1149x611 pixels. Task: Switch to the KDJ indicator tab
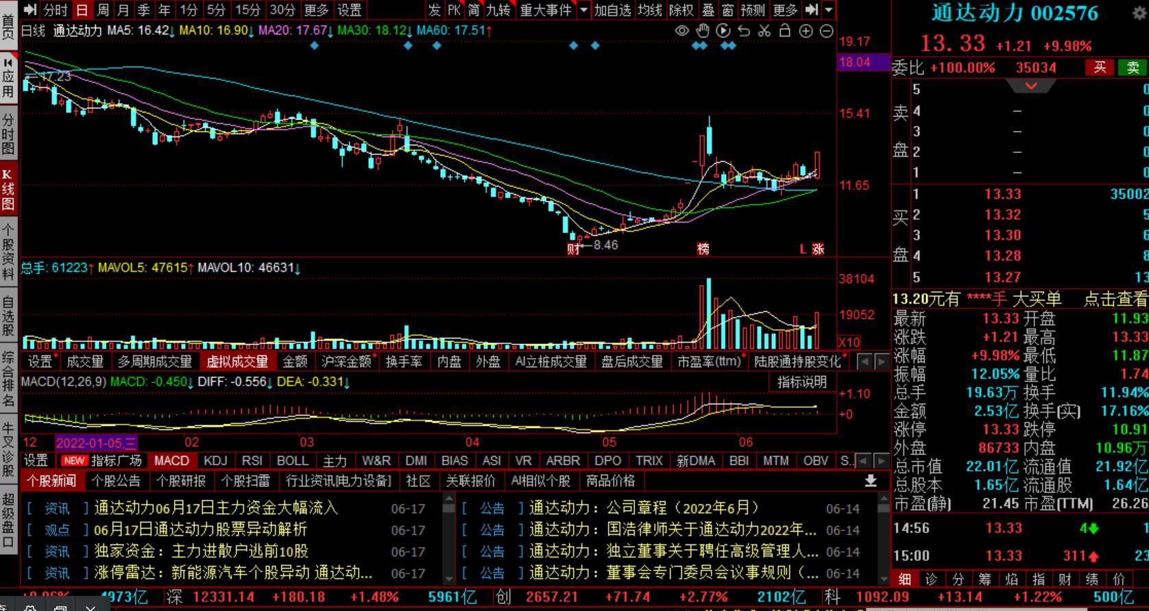pyautogui.click(x=215, y=460)
